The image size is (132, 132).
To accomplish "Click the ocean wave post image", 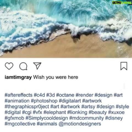I will coord(66,29).
